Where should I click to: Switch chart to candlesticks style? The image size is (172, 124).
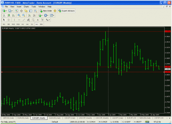tap(9, 15)
